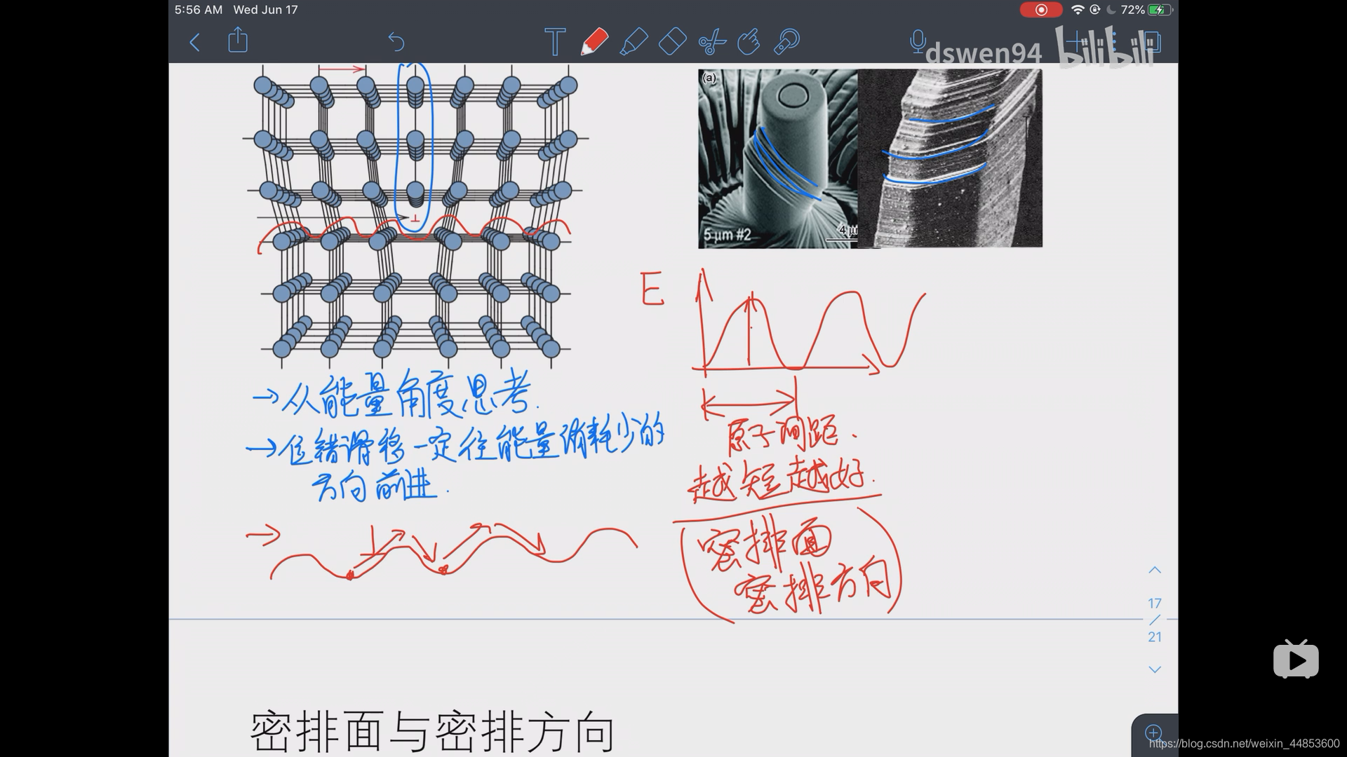Open the add media plus menu
Image resolution: width=1347 pixels, height=757 pixels.
point(1077,41)
